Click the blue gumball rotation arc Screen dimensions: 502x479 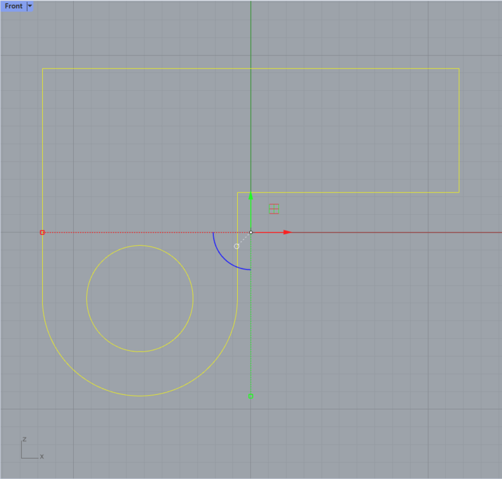click(x=223, y=260)
